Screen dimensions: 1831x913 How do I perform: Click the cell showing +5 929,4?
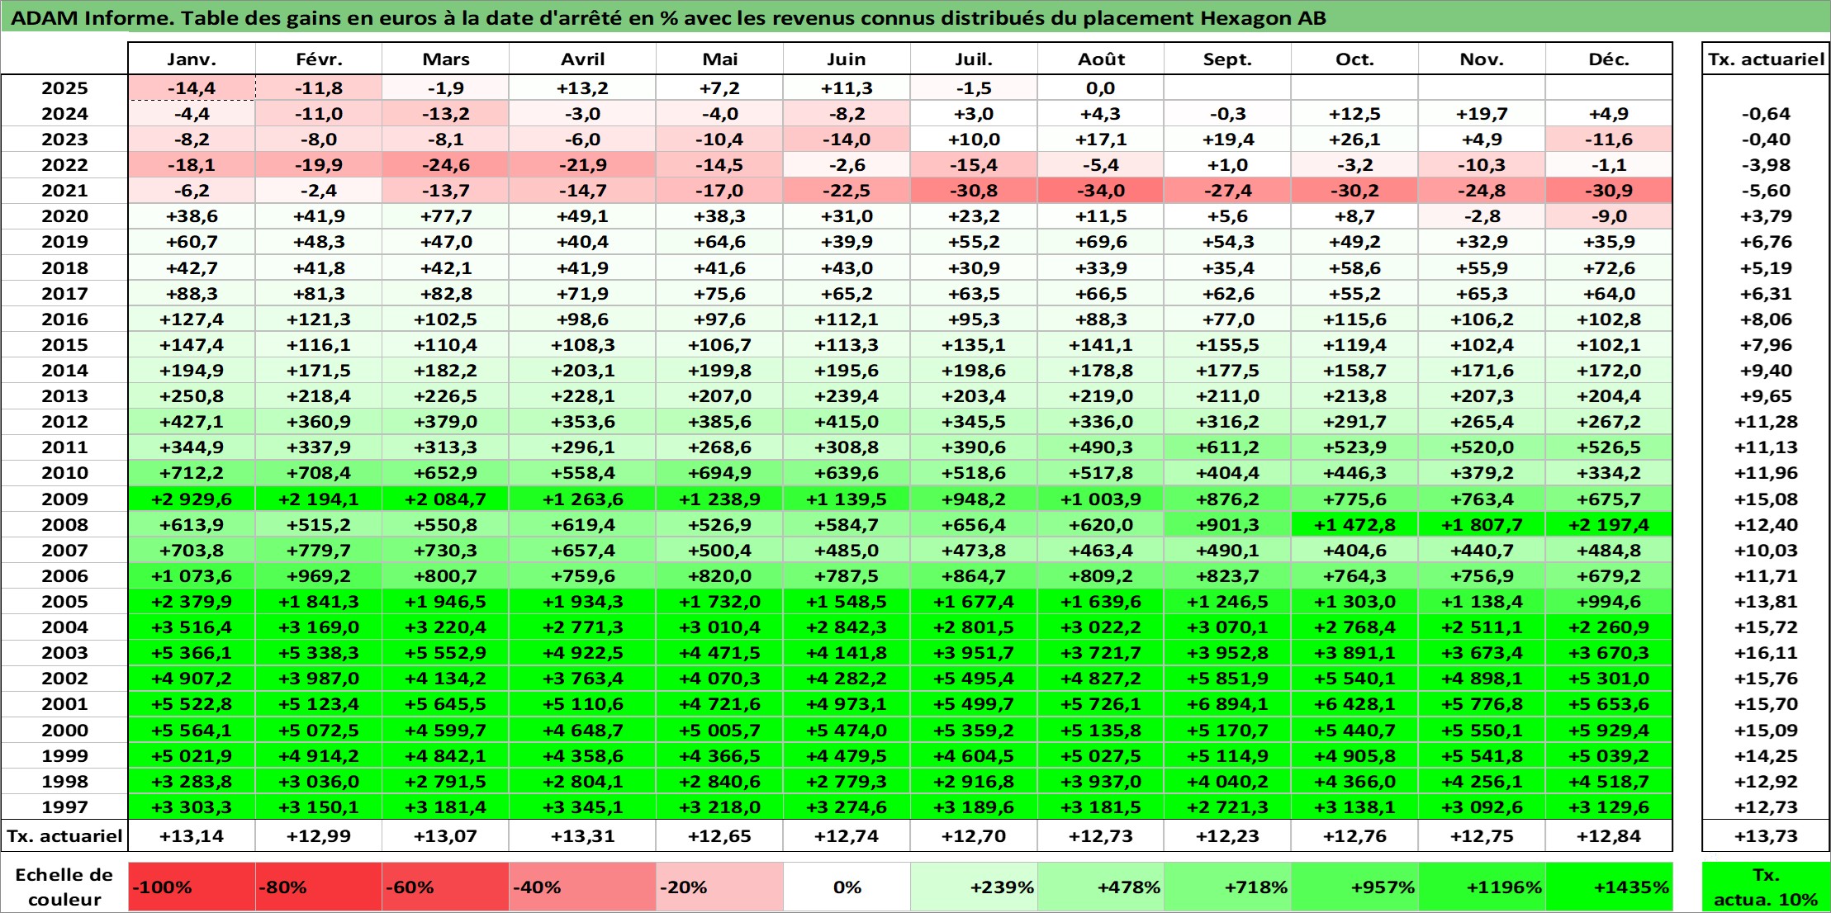[x=1609, y=730]
